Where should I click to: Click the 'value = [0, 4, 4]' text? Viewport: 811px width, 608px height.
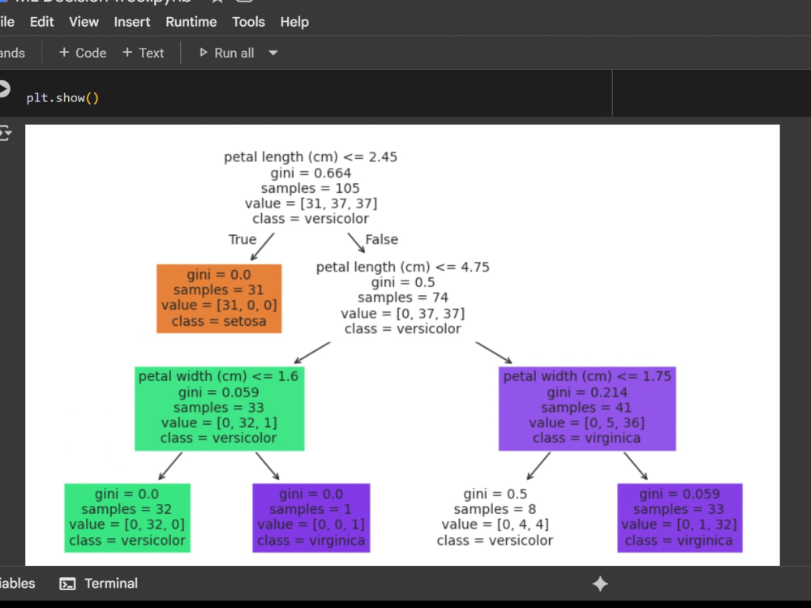(x=495, y=525)
